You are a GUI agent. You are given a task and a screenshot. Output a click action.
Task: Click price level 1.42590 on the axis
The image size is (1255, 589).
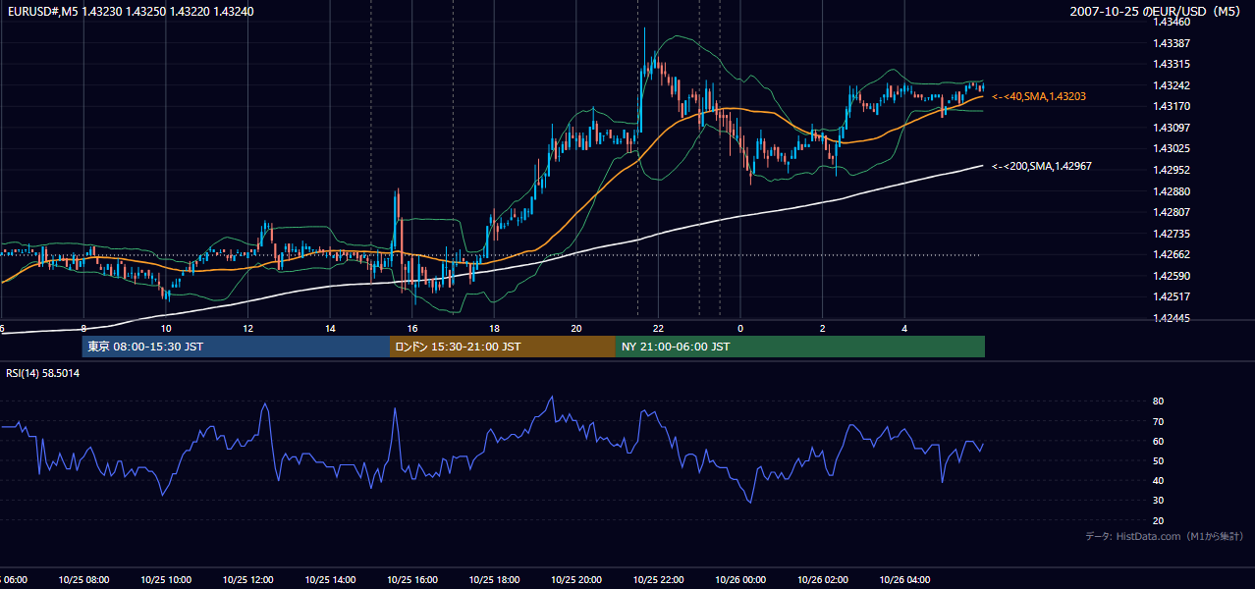[x=1172, y=276]
